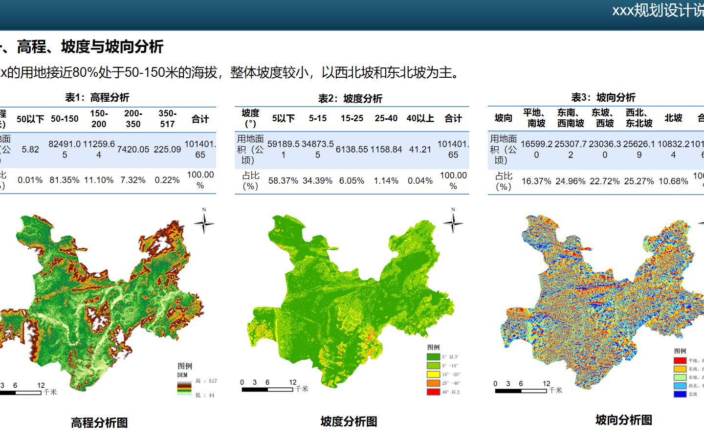Click the 50-150 column header
704x440 pixels.
click(x=65, y=119)
